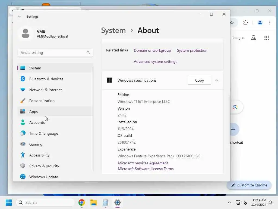The image size is (278, 209).
Task: Open the taskbar clock and date
Action: [x=259, y=202]
